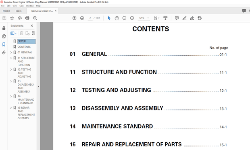The height and width of the screenshot is (150, 250).
Task: Expand 14 MAINTENANCE STANDARD bookmark
Action: point(11,96)
